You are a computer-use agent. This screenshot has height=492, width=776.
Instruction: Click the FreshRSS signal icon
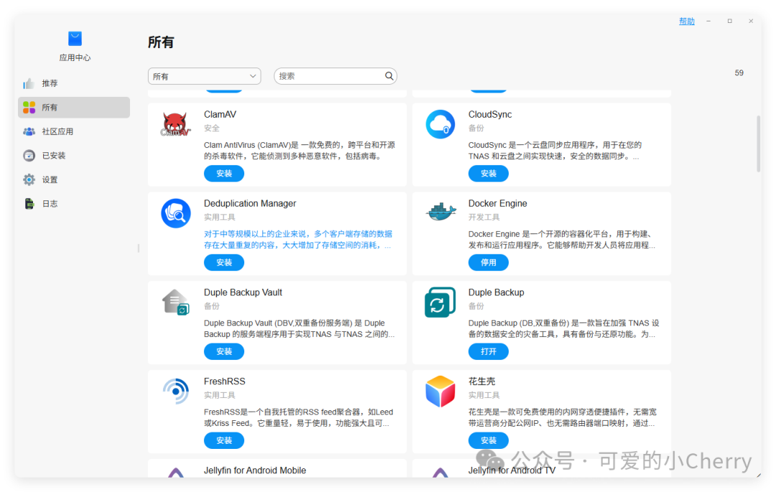(x=176, y=391)
